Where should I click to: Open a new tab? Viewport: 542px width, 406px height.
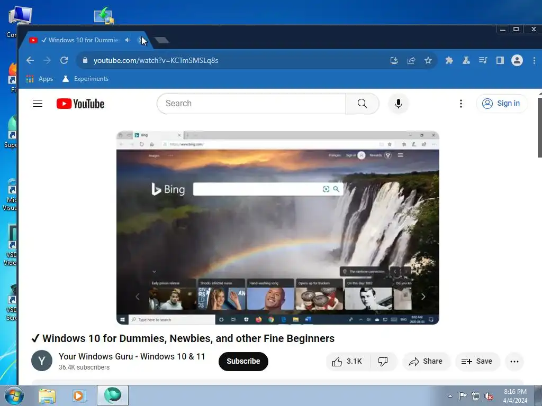(161, 40)
